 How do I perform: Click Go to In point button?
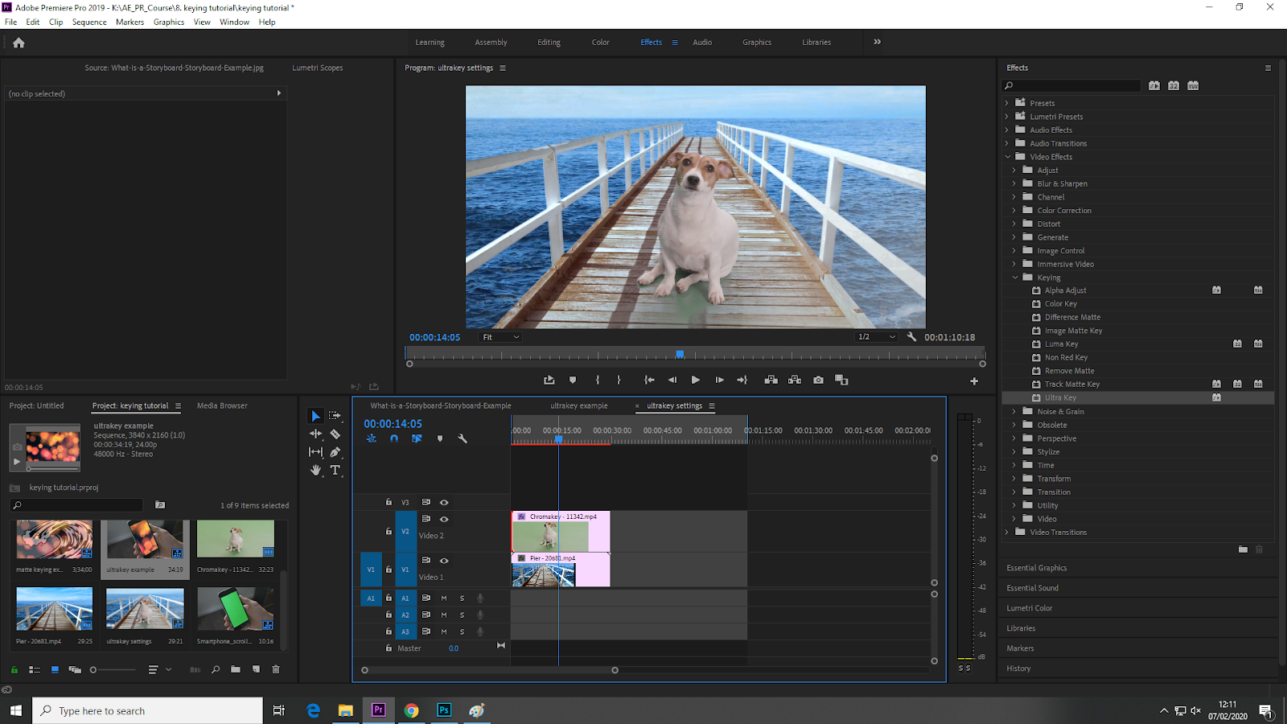coord(649,380)
